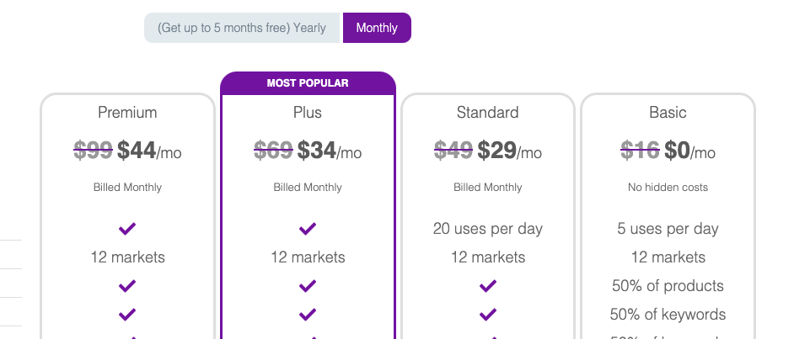Image resolution: width=794 pixels, height=339 pixels.
Task: Click the $34/mo Plus price
Action: [x=330, y=151]
